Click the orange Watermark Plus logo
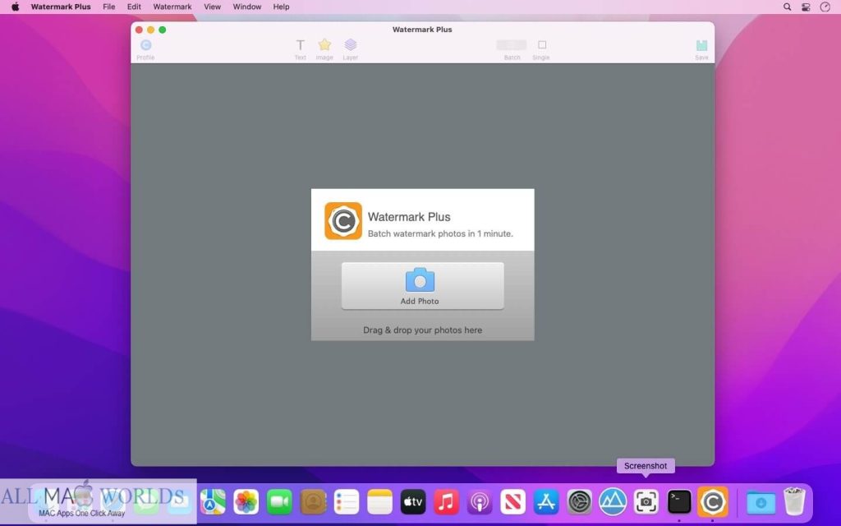The height and width of the screenshot is (526, 841). 343,220
